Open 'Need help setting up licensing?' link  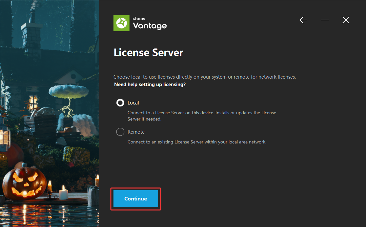[150, 85]
